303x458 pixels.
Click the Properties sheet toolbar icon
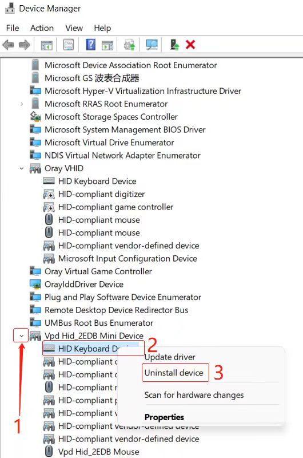coord(69,45)
